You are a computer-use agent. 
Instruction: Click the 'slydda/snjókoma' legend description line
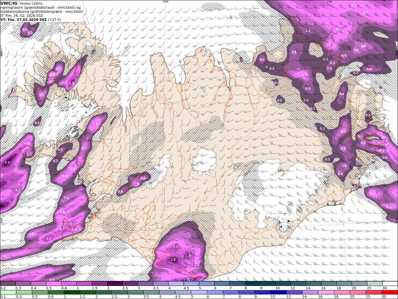click(41, 11)
